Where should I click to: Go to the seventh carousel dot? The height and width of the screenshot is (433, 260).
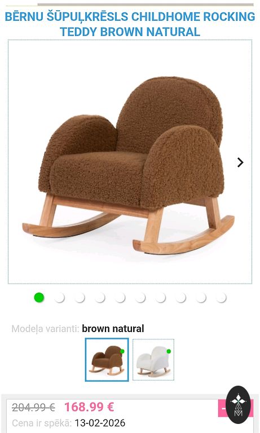(x=160, y=298)
